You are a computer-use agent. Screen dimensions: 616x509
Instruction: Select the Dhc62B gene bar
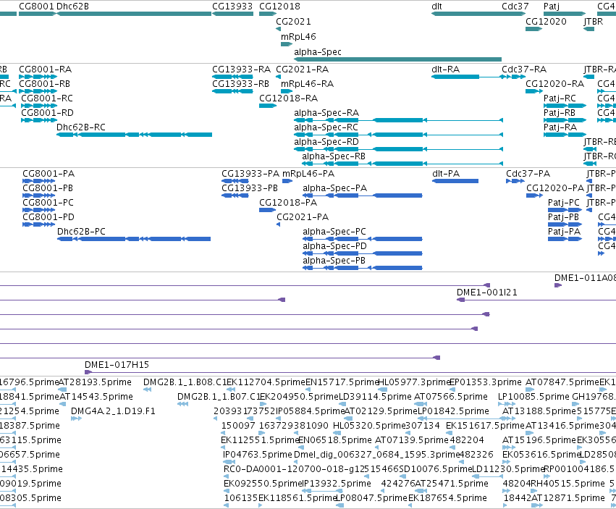point(134,14)
